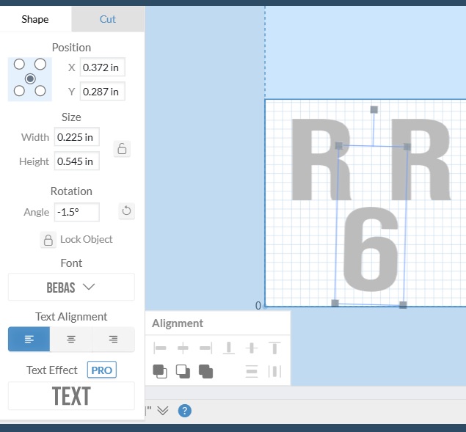Click the Lock Object padlock button
This screenshot has width=466, height=432.
pyautogui.click(x=48, y=240)
